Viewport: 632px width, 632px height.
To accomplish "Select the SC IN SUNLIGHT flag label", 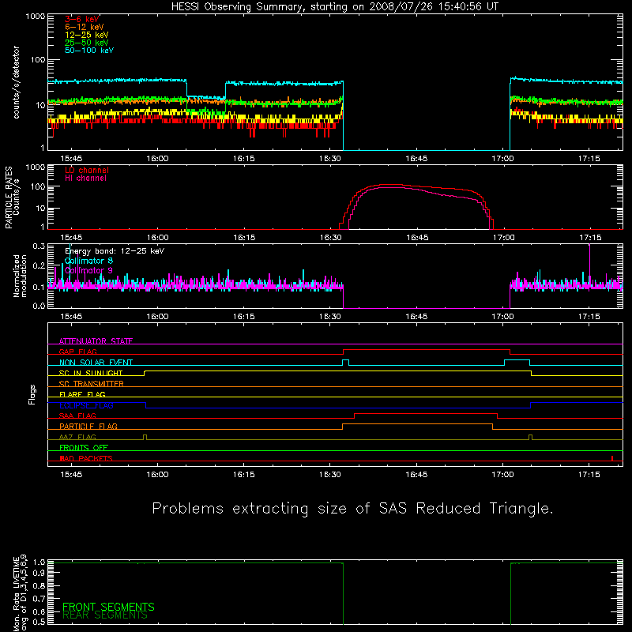I will click(x=91, y=373).
